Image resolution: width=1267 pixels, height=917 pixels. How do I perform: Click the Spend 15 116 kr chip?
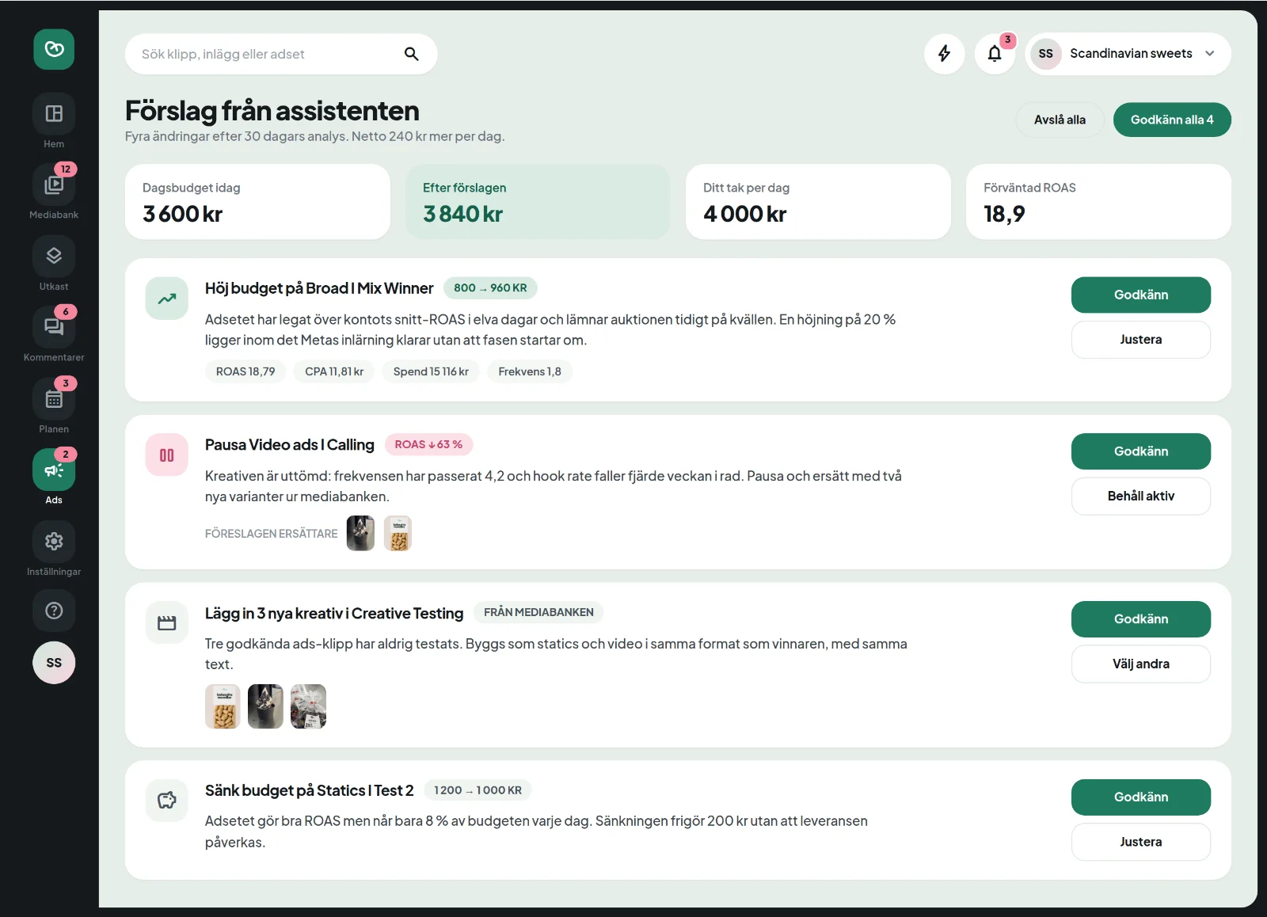tap(431, 371)
